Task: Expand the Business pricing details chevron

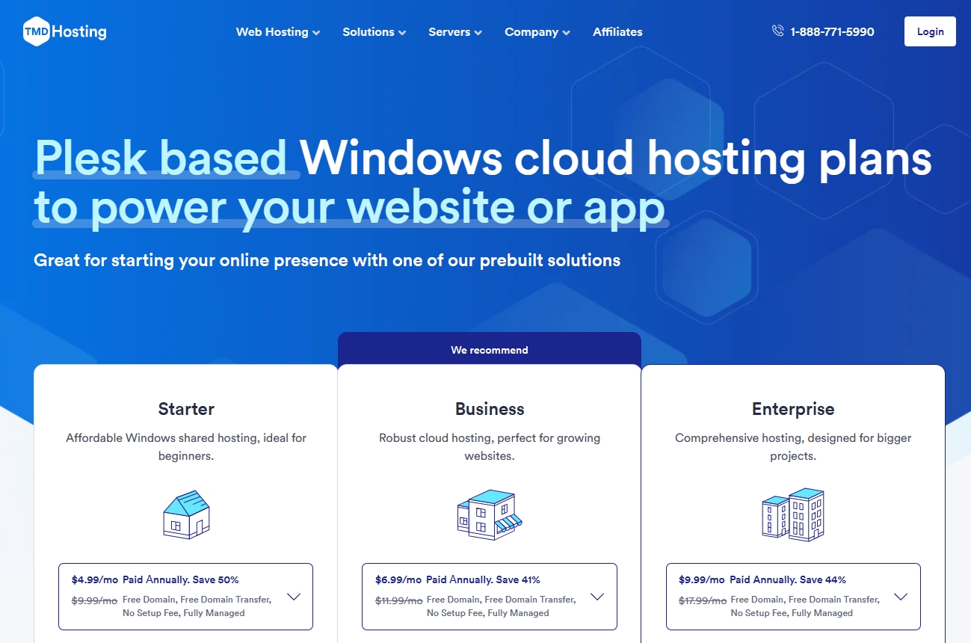Action: pyautogui.click(x=597, y=597)
